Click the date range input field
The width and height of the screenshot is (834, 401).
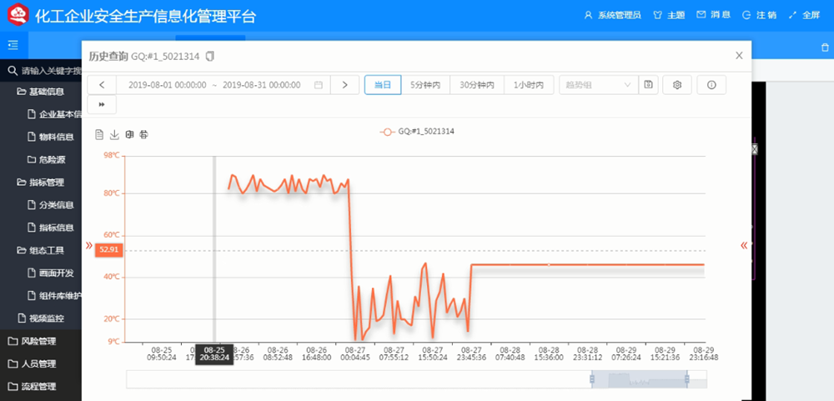[x=220, y=84]
